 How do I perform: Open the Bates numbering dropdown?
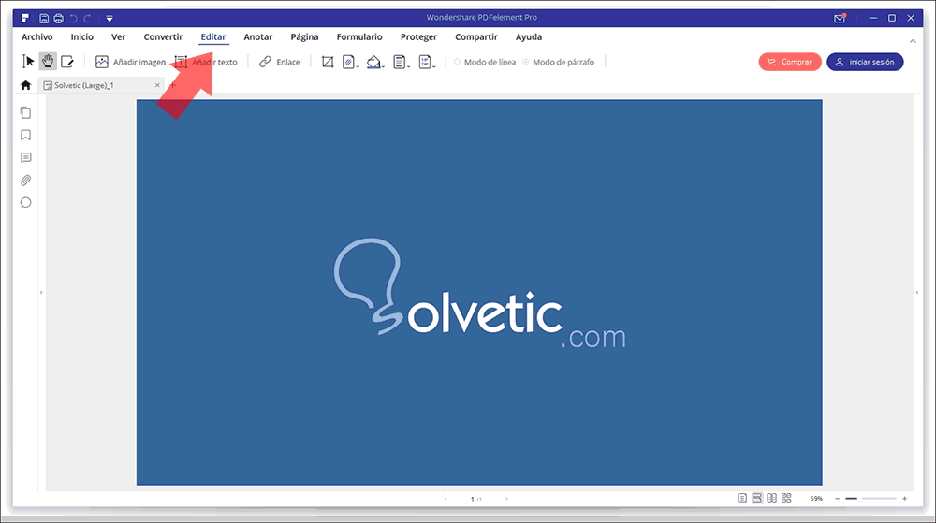pyautogui.click(x=427, y=62)
